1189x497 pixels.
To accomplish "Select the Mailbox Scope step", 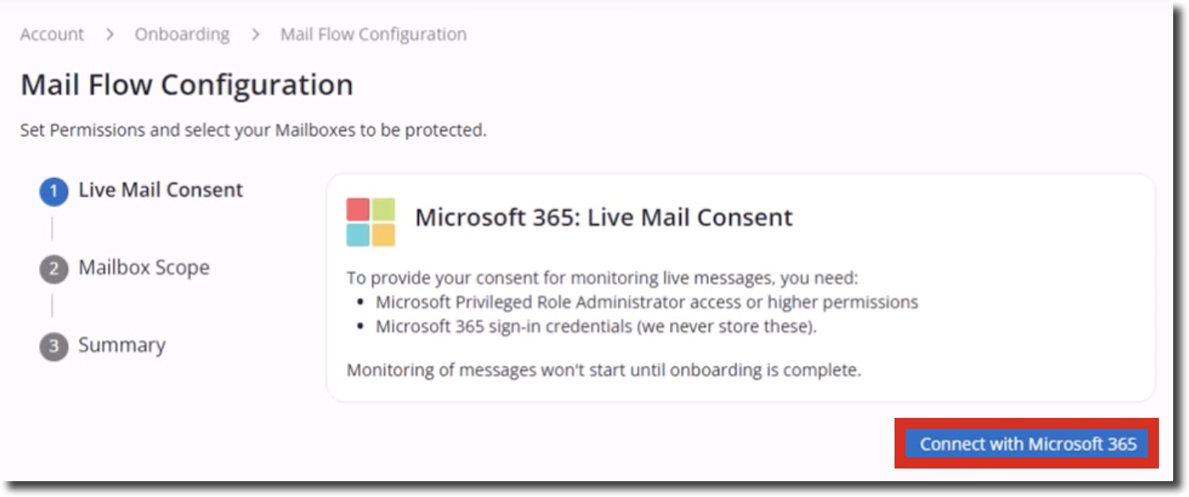I will pyautogui.click(x=144, y=267).
